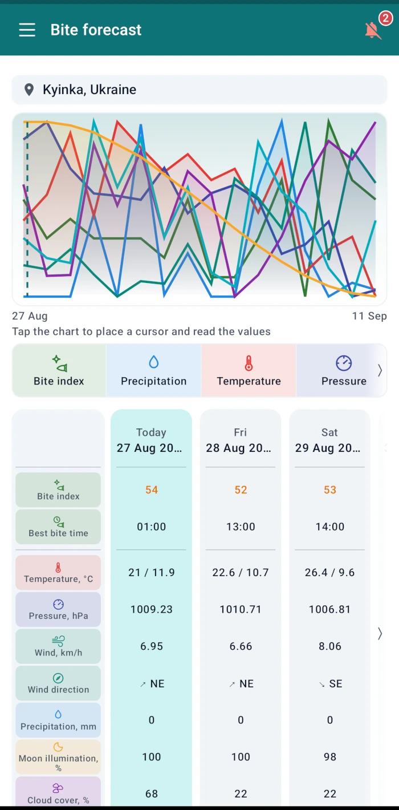Click the Wind direction compass row label
The width and height of the screenshot is (399, 810).
coord(58,683)
